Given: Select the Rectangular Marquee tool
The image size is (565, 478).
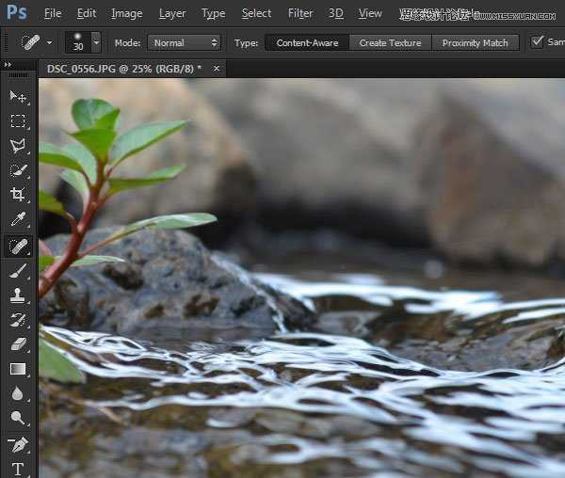Looking at the screenshot, I should click(x=18, y=121).
